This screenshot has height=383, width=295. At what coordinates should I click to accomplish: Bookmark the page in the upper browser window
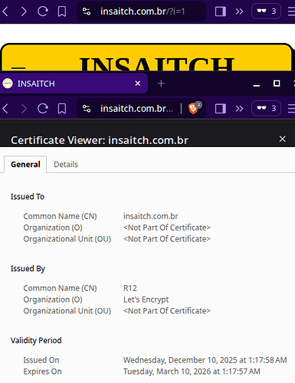62,11
